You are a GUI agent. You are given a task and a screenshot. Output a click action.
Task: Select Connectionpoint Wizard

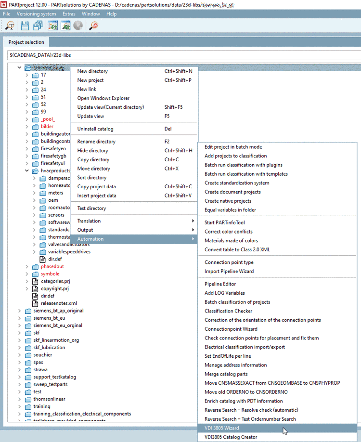click(x=277, y=329)
